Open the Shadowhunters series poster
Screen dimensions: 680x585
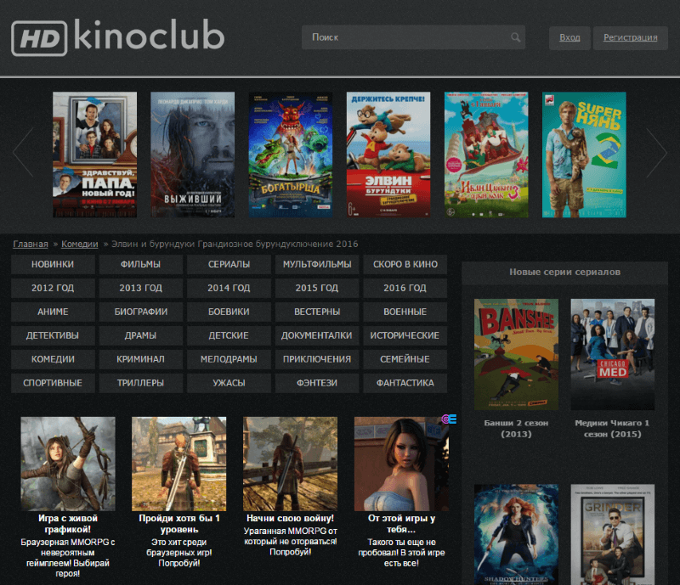point(516,535)
